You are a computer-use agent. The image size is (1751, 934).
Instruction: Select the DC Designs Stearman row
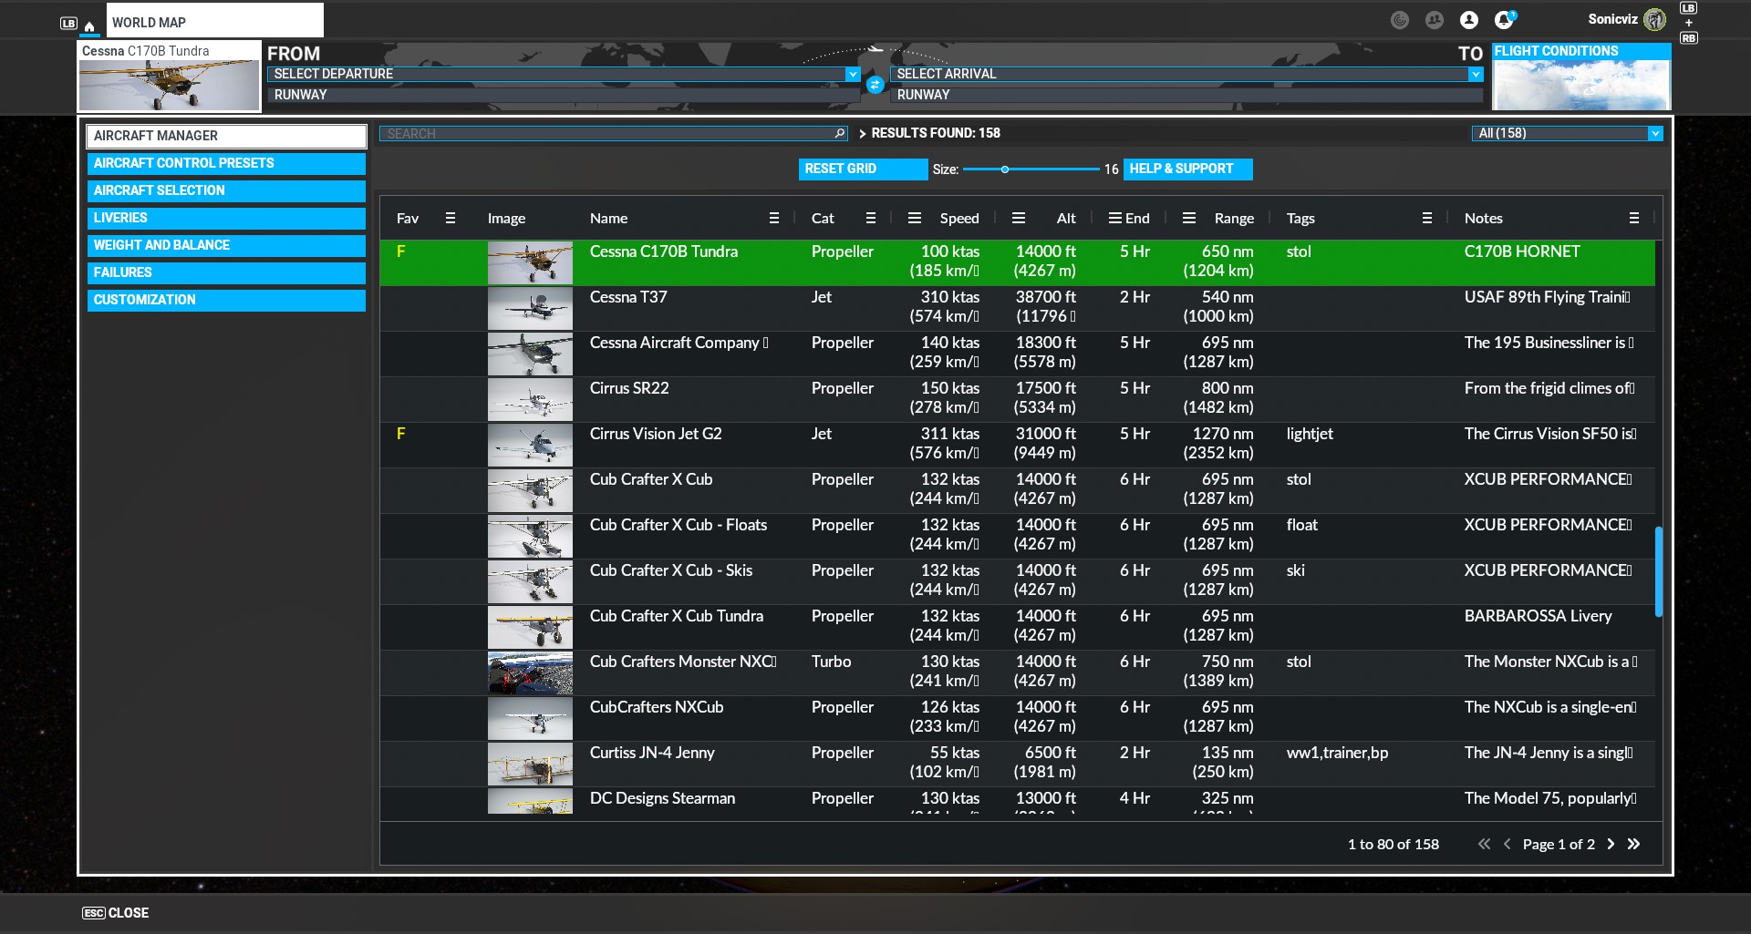click(1017, 800)
